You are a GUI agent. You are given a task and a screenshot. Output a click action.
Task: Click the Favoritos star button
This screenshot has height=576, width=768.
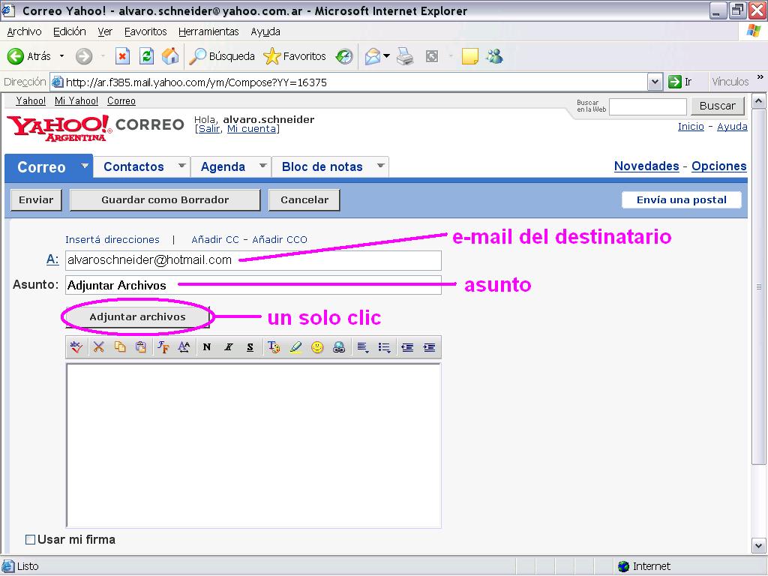294,56
